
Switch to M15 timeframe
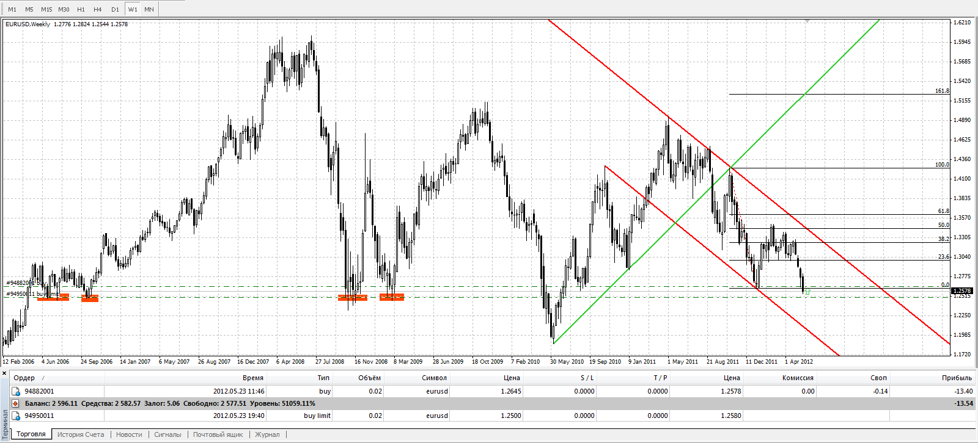tap(46, 10)
